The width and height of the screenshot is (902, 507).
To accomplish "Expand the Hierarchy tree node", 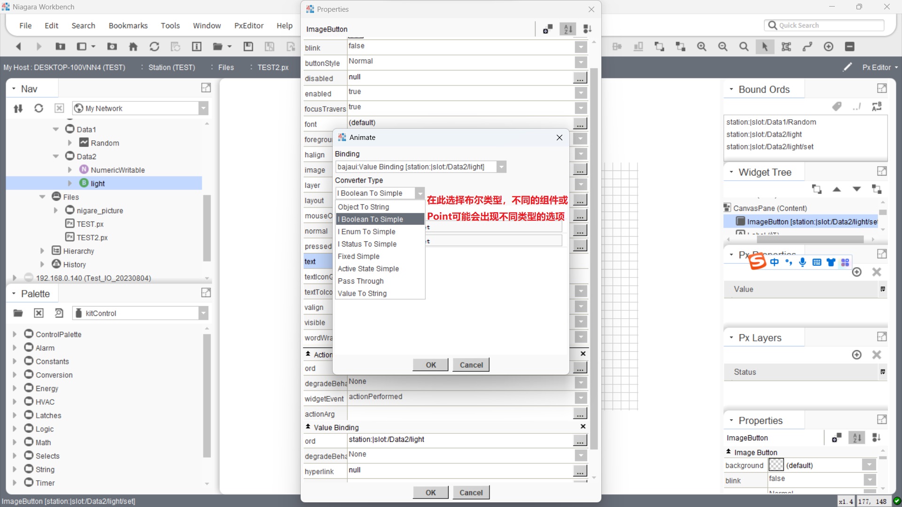I will pyautogui.click(x=42, y=251).
